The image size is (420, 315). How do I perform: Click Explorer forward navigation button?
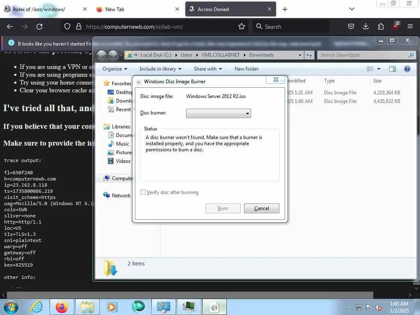[113, 55]
